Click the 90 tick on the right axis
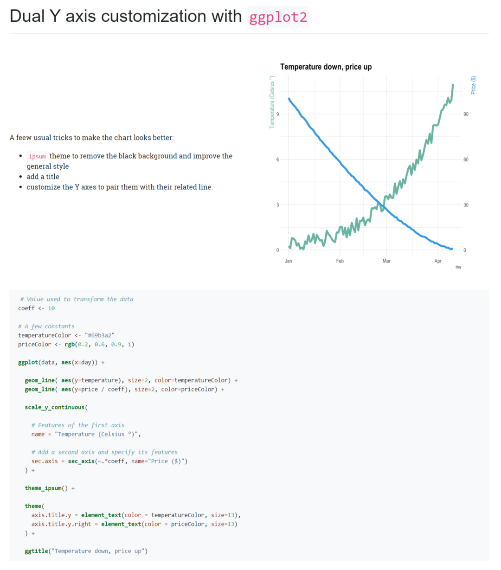Viewport: 501px width, 570px height. point(466,114)
